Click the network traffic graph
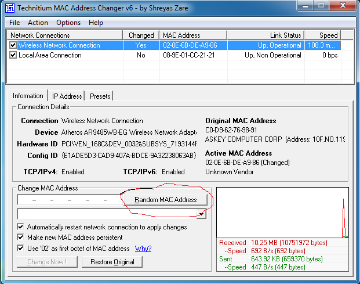This screenshot has width=360, height=284. click(x=282, y=213)
